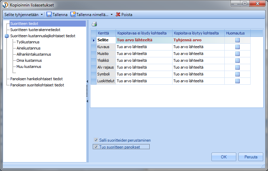Click the window resize grip corner
This screenshot has width=268, height=171.
pos(263,166)
